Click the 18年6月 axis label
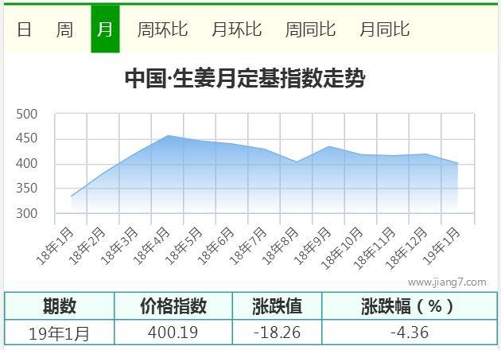The width and height of the screenshot is (501, 350). 216,246
